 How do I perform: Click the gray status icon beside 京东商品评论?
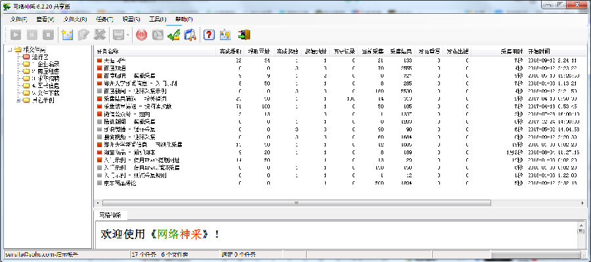click(100, 183)
